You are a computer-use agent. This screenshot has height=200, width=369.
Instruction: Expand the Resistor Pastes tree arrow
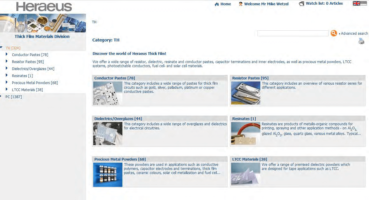(7, 61)
